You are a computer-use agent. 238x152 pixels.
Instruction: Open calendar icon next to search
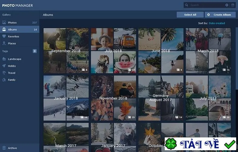click(233, 5)
